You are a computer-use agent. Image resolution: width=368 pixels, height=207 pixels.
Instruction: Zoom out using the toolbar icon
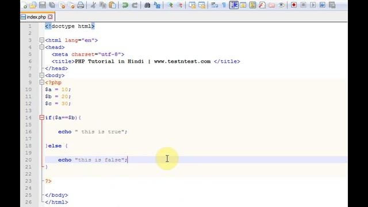pyautogui.click(x=179, y=5)
